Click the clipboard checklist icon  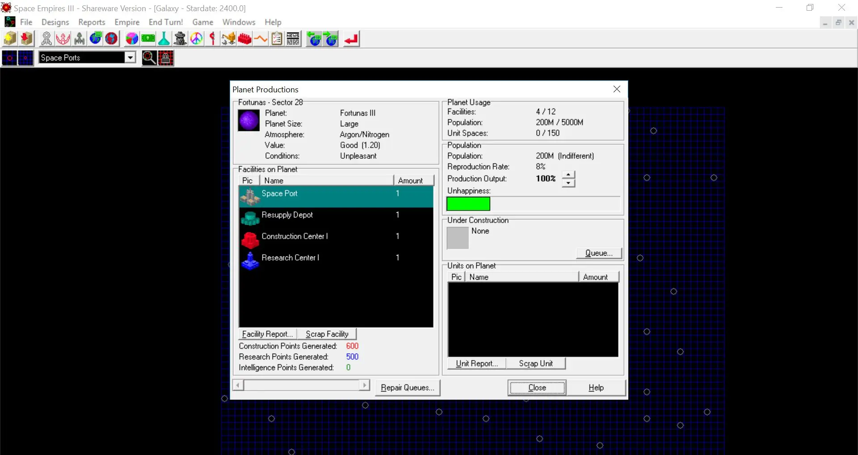[277, 39]
